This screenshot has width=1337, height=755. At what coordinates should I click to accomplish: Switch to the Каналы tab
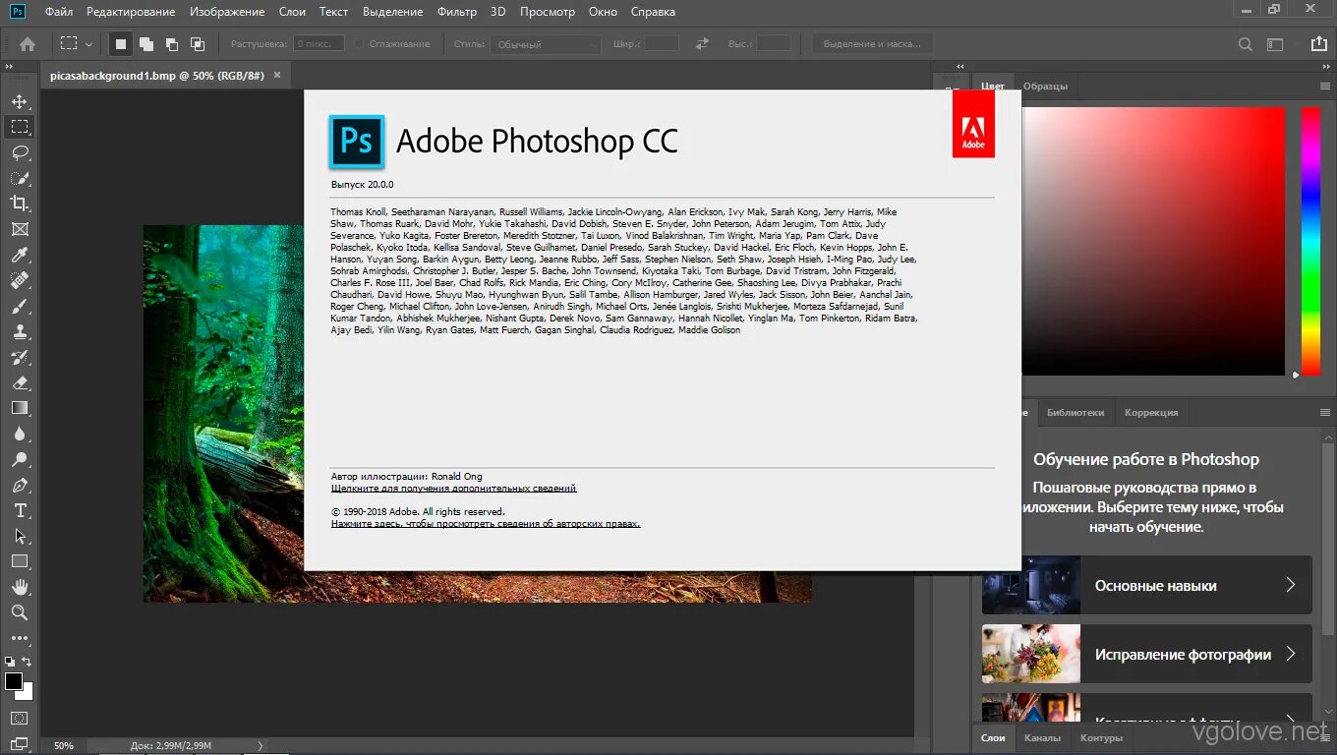tap(1042, 737)
